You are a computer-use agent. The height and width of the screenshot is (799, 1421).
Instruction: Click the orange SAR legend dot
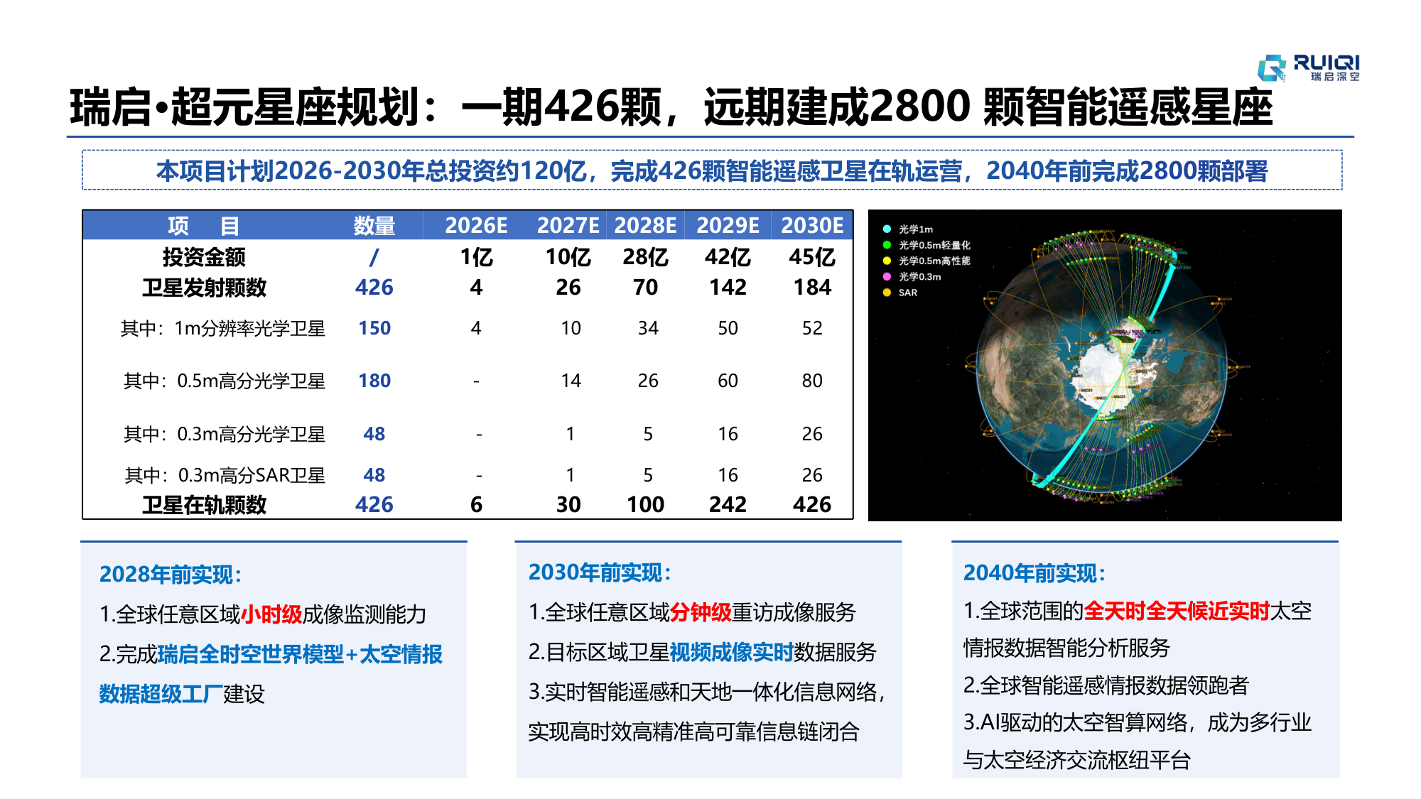click(x=887, y=293)
